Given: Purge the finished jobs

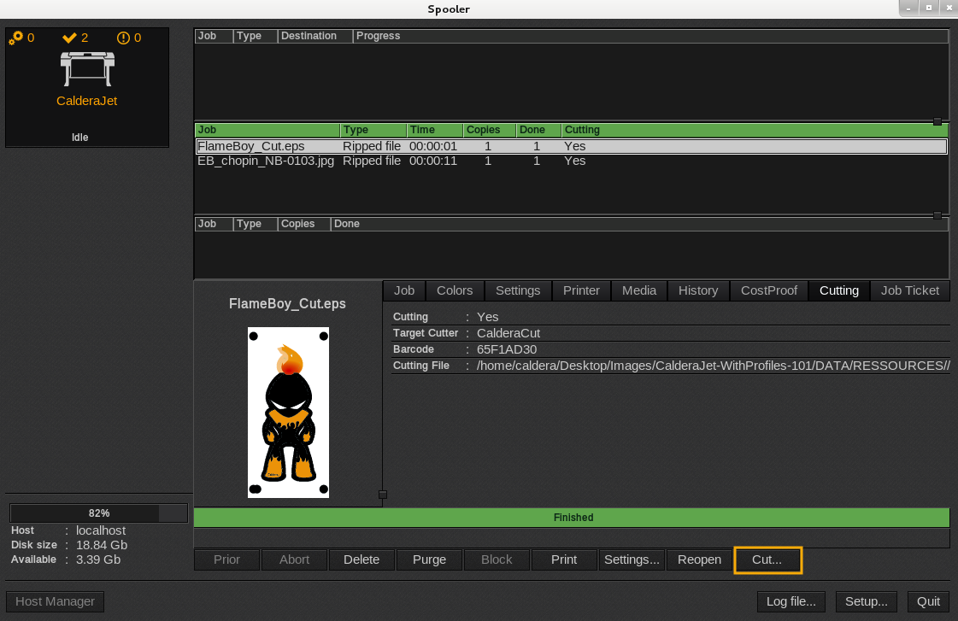Looking at the screenshot, I should (x=429, y=559).
